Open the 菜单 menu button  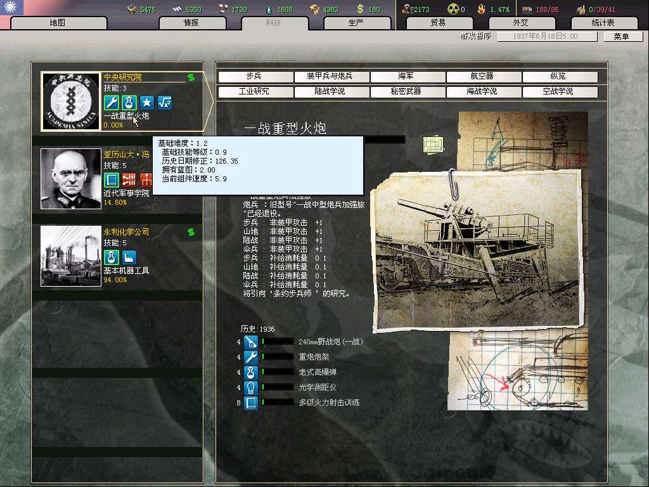620,37
